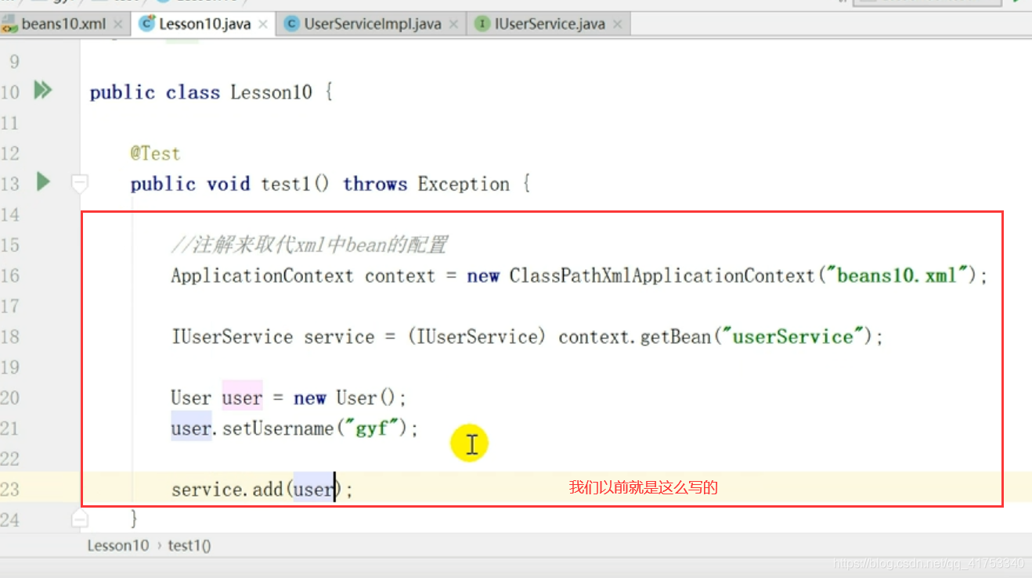
Task: Click the "userService" string literal
Action: coord(792,336)
